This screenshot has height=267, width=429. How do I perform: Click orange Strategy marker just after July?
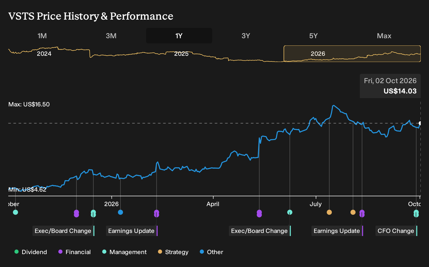[329, 212]
